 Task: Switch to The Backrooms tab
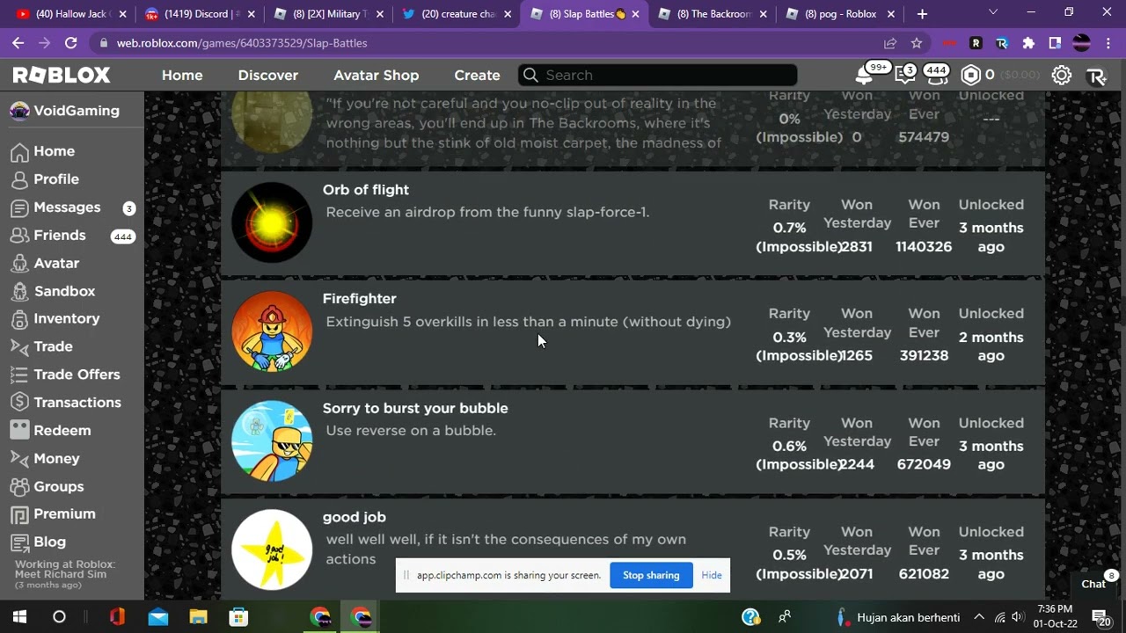713,14
